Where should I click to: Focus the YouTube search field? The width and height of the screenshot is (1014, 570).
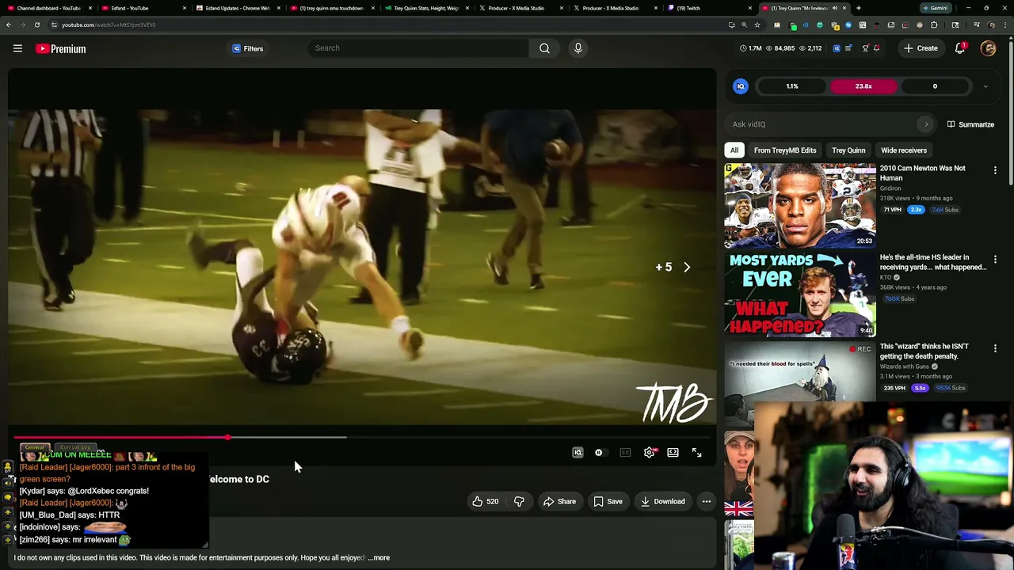click(x=418, y=48)
